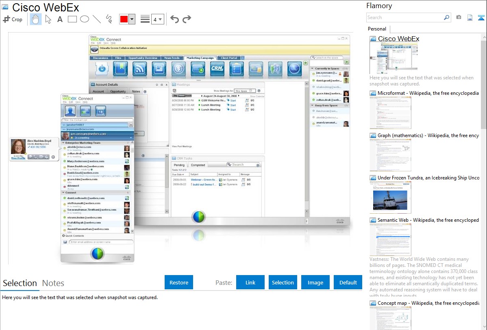Viewport: 487px width, 330px height.
Task: Collapse the Currently in Space list
Action: 313,68
